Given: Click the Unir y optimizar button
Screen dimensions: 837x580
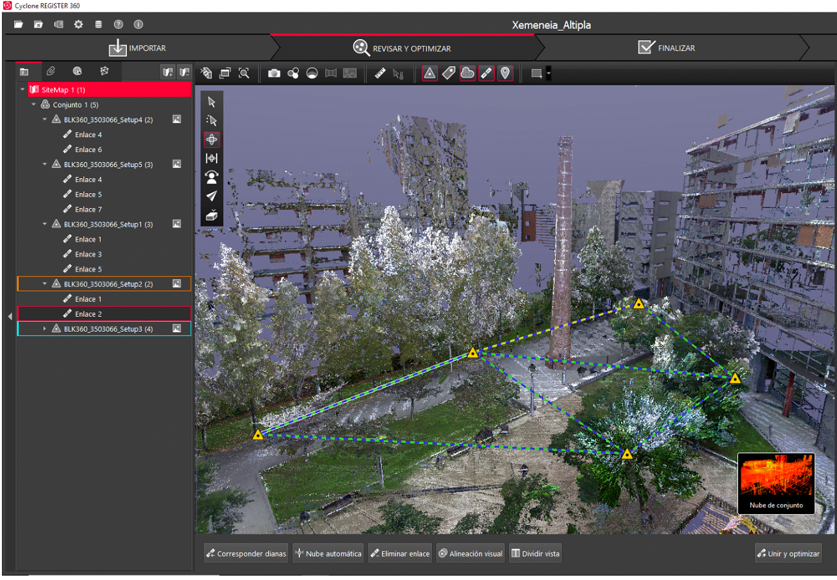Looking at the screenshot, I should [x=788, y=553].
